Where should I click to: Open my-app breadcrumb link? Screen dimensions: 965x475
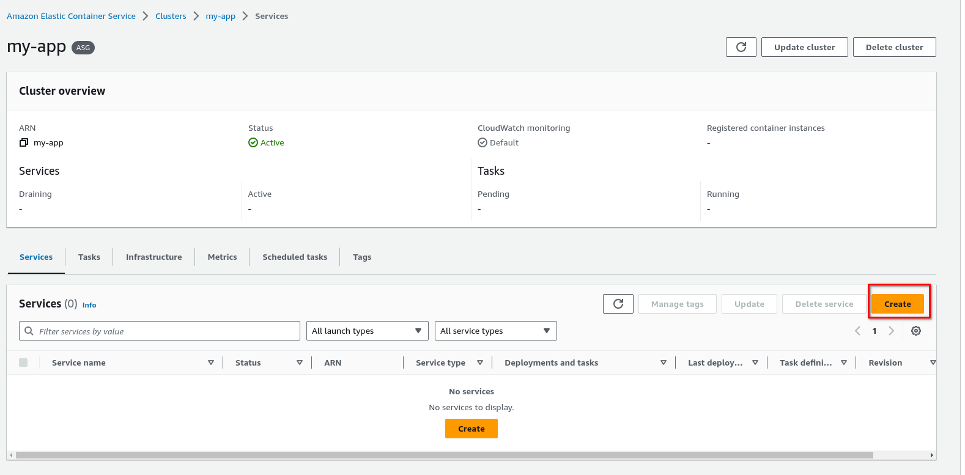[x=220, y=17]
